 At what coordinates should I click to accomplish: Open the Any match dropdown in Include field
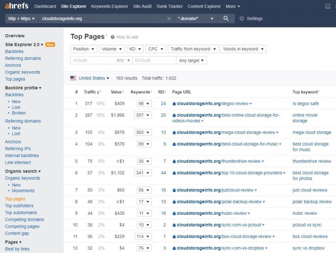click(123, 60)
